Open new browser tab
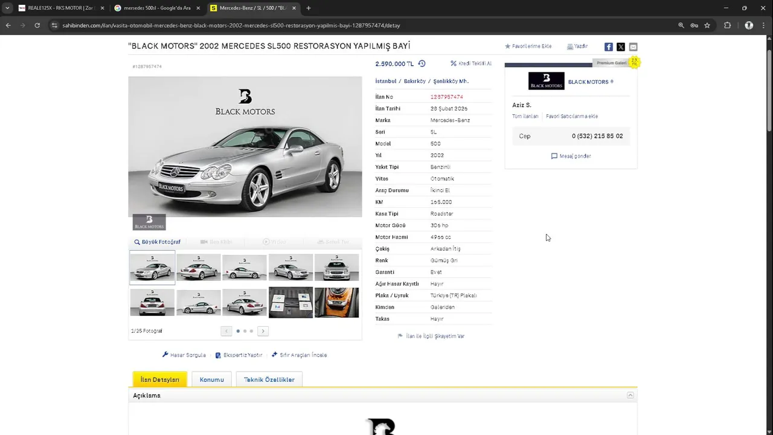The width and height of the screenshot is (773, 435). [309, 8]
